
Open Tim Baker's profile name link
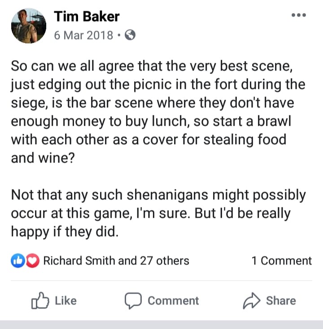click(x=87, y=17)
